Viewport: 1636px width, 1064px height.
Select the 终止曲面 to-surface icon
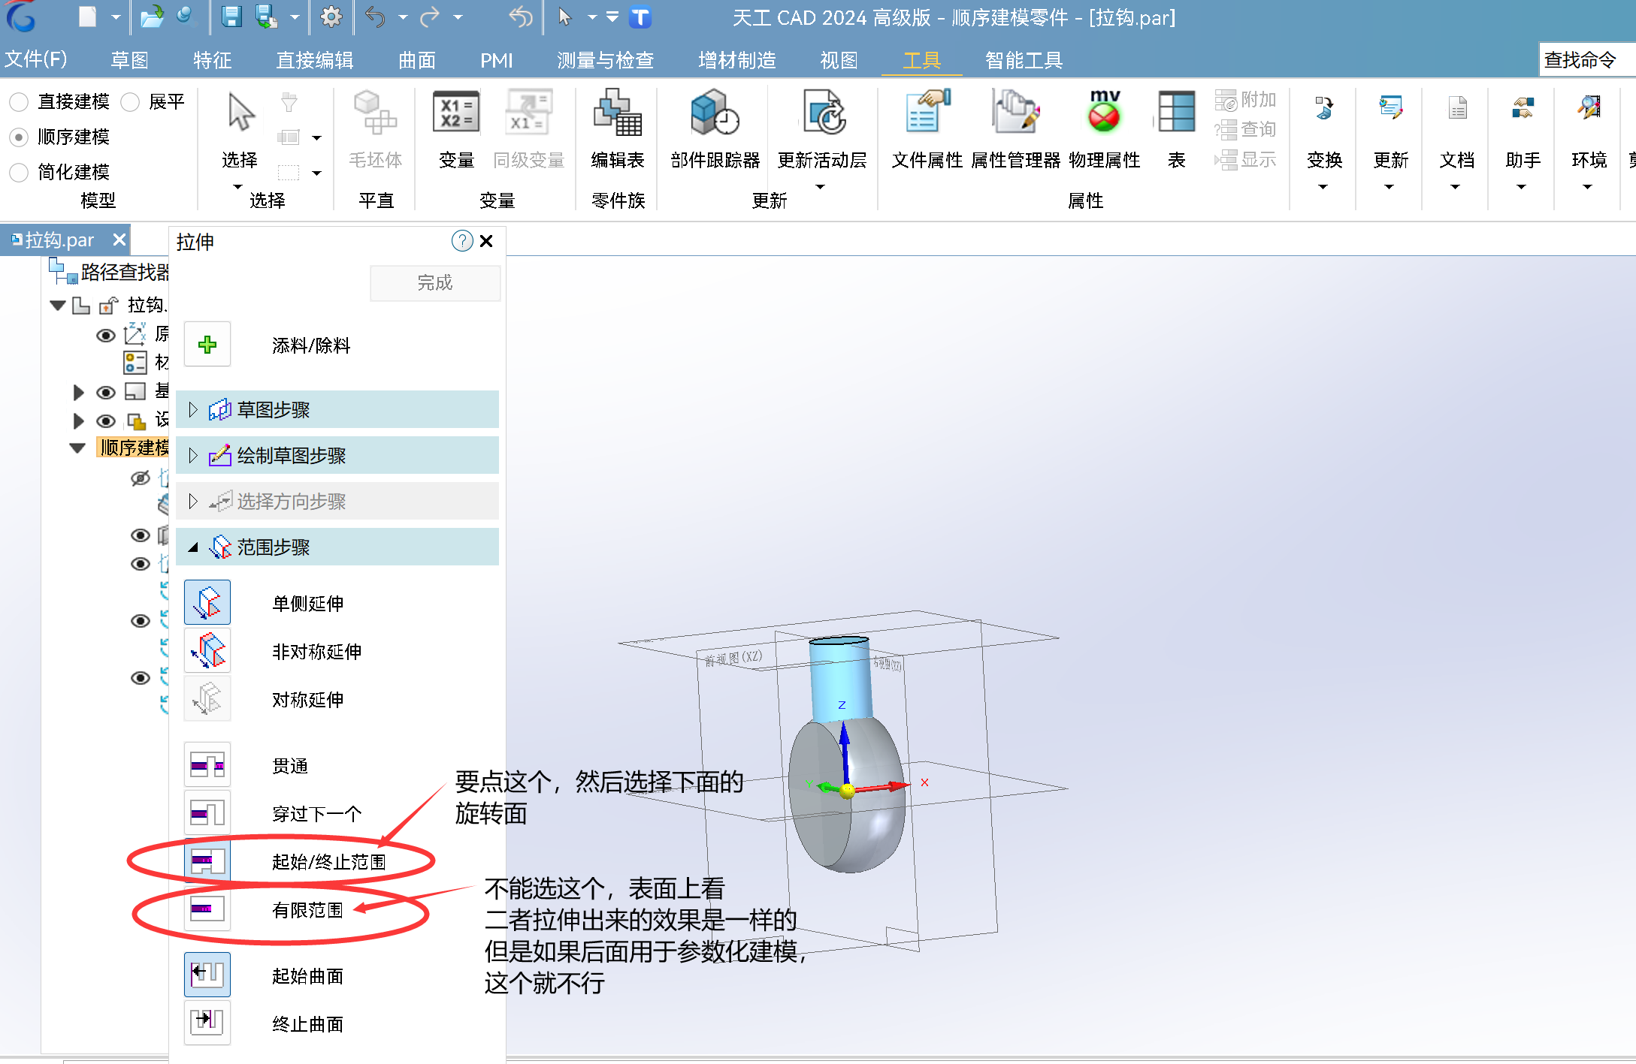[207, 1023]
